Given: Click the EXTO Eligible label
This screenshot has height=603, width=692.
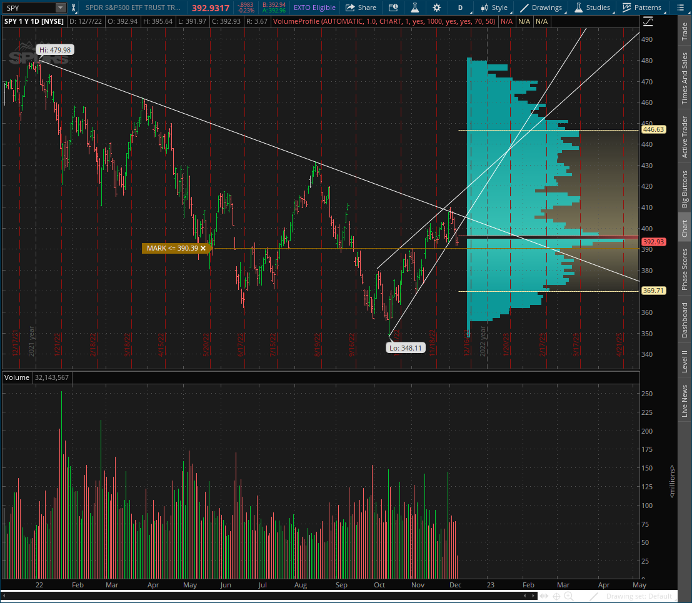Looking at the screenshot, I should (x=314, y=7).
